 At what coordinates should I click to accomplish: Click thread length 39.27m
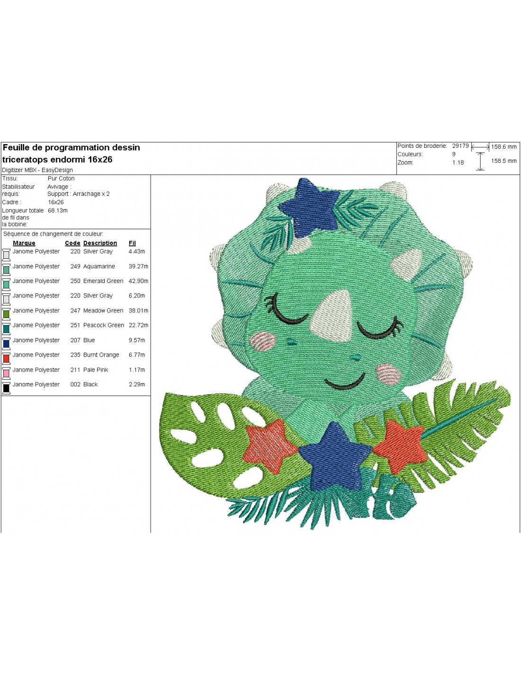pos(138,266)
